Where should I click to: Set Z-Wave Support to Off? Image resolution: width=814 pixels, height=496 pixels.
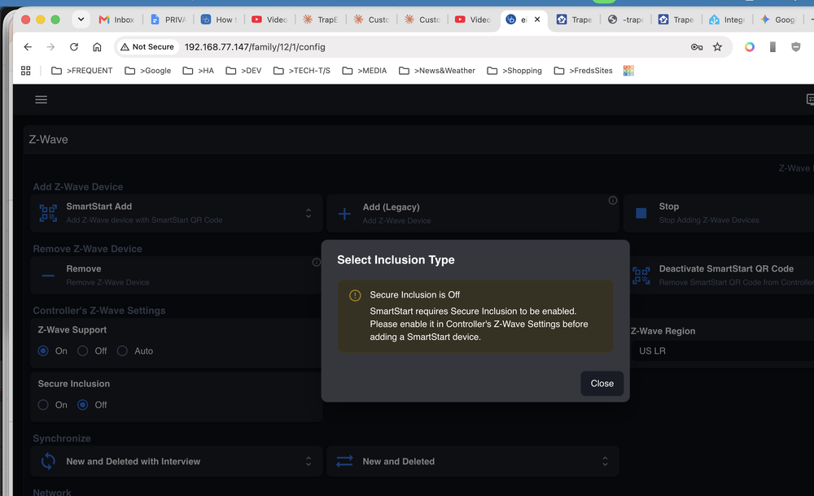tap(82, 350)
